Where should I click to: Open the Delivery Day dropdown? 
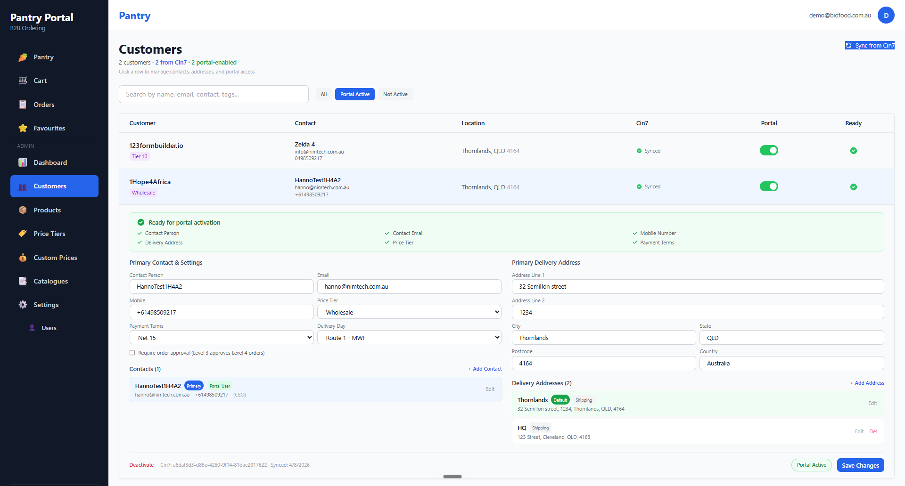tap(409, 338)
